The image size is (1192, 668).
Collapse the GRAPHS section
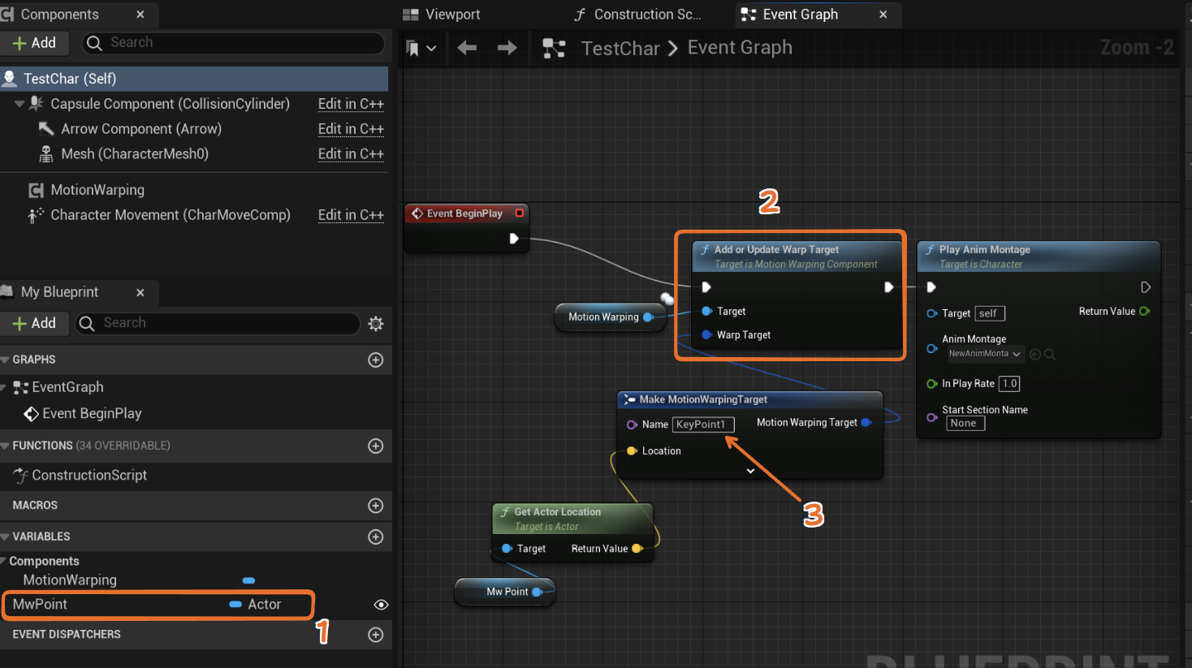pyautogui.click(x=5, y=360)
